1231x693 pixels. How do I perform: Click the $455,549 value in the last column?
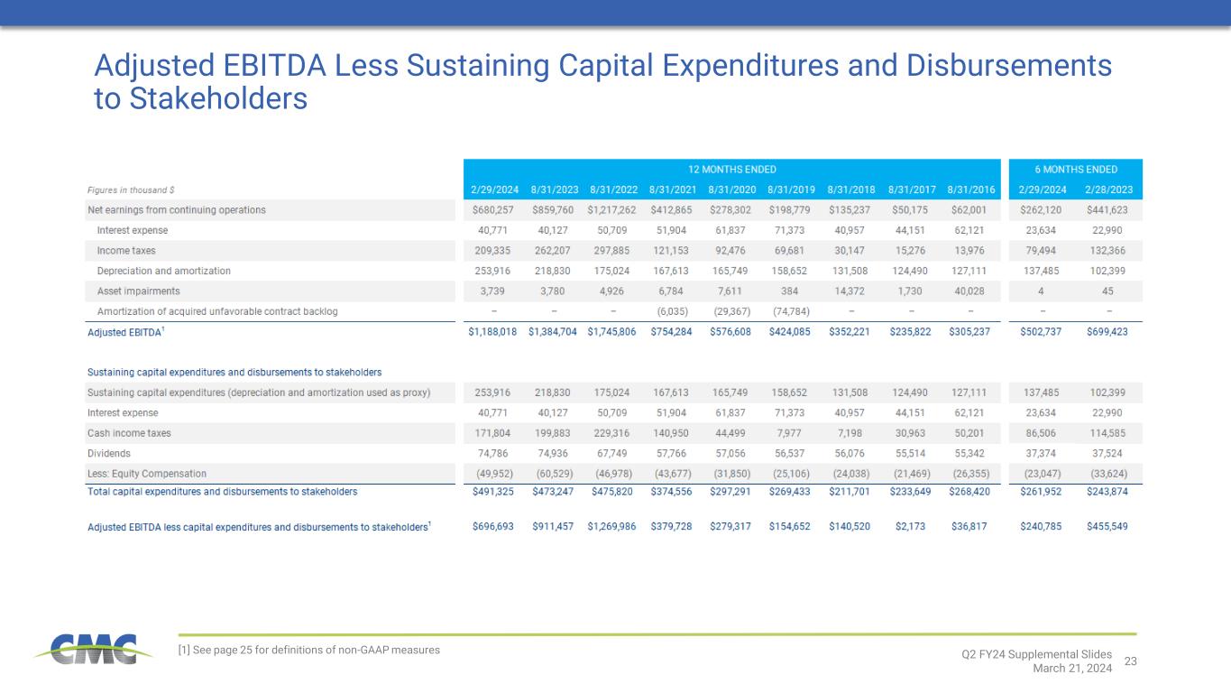(x=1109, y=527)
